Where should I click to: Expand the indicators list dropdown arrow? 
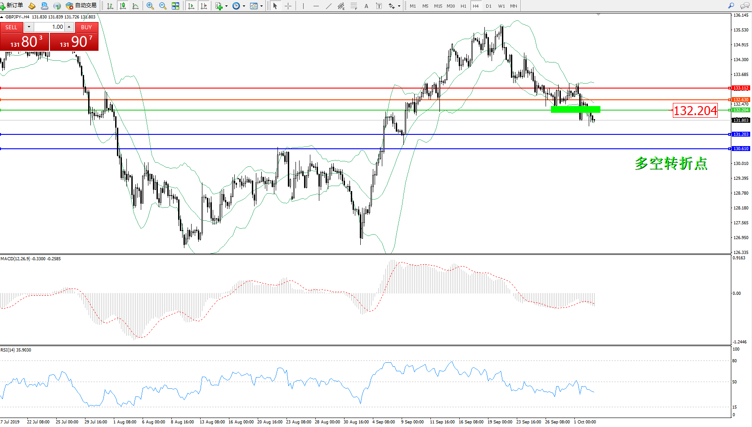point(226,6)
